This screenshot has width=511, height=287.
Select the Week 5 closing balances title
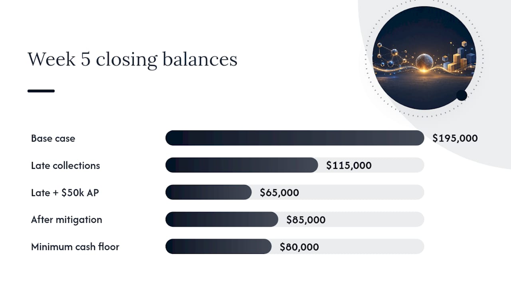click(133, 59)
